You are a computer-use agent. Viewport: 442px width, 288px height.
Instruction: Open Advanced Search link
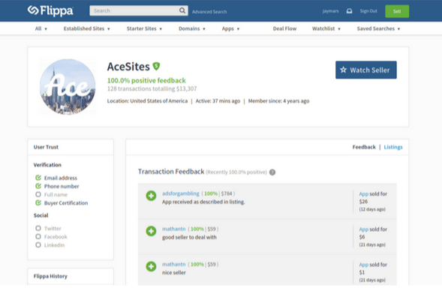click(209, 11)
